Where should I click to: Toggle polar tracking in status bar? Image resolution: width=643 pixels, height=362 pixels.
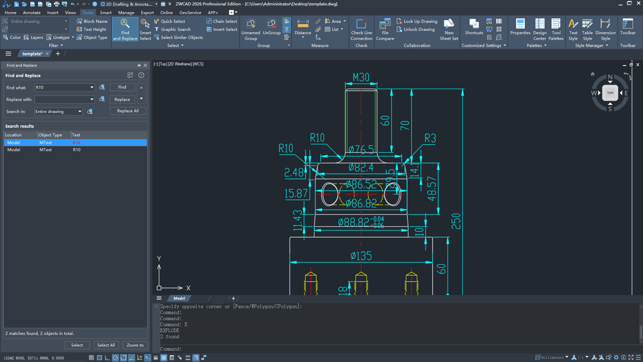[115, 357]
